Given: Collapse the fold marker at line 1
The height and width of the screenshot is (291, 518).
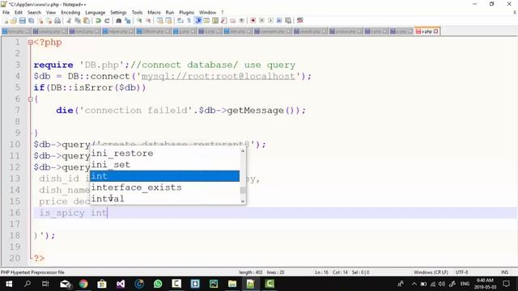Looking at the screenshot, I should (x=30, y=42).
